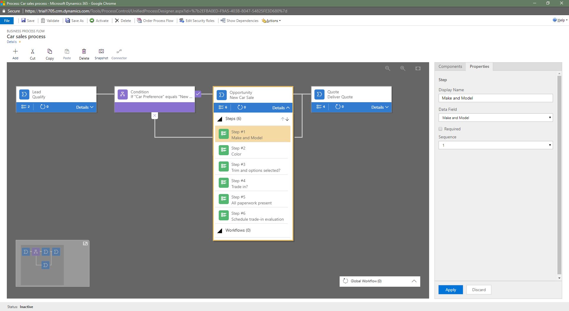The width and height of the screenshot is (569, 311).
Task: Expand Details of Quote stage
Action: (x=380, y=107)
